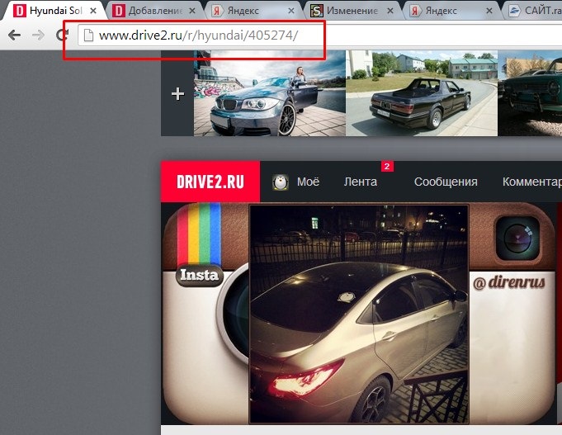
Task: Focus the address bar with drive2.ru URL
Action: [319, 35]
